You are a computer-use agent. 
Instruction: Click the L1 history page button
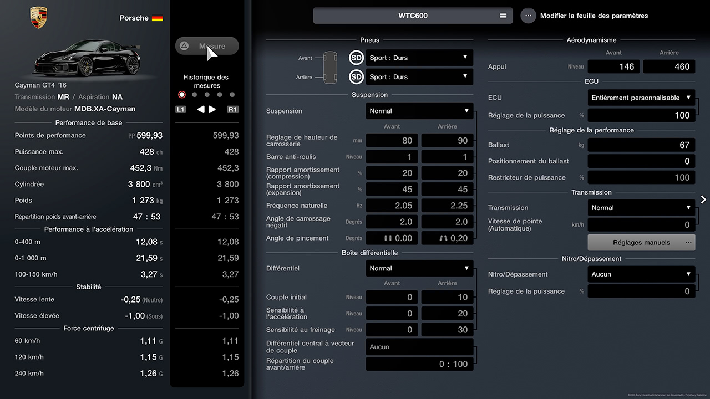point(181,110)
